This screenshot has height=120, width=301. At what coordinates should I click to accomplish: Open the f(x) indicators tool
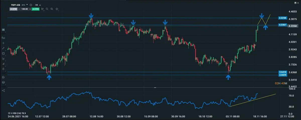click(x=3, y=38)
